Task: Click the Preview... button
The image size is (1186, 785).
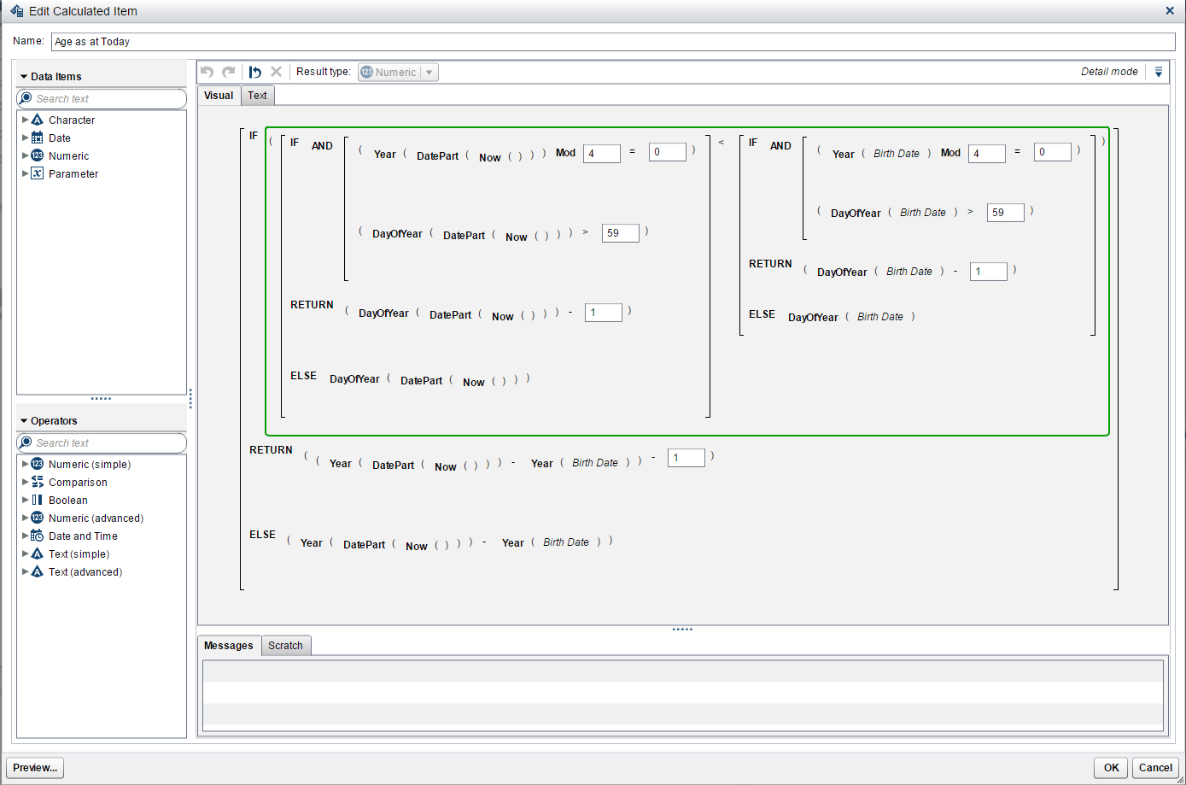Action: click(x=35, y=768)
